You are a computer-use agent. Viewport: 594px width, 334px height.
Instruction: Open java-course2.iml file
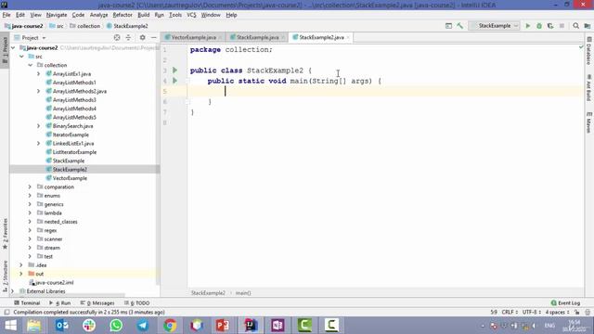coord(51,282)
